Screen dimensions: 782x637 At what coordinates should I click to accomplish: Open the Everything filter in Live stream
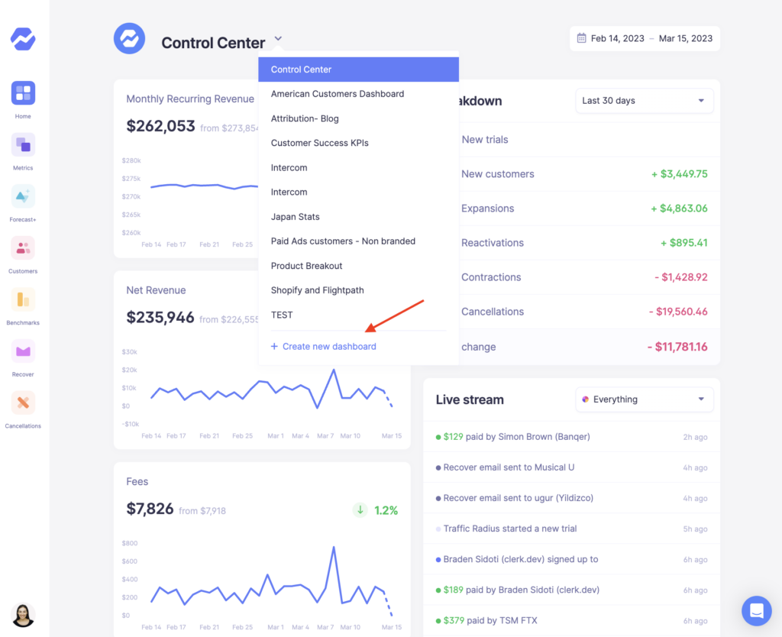tap(644, 399)
